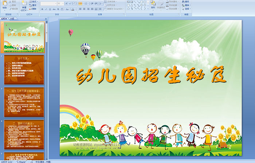This screenshot has width=255, height=163.
Task: Select slide 4 thumbnail 园所行政配合
Action: pyautogui.click(x=24, y=134)
